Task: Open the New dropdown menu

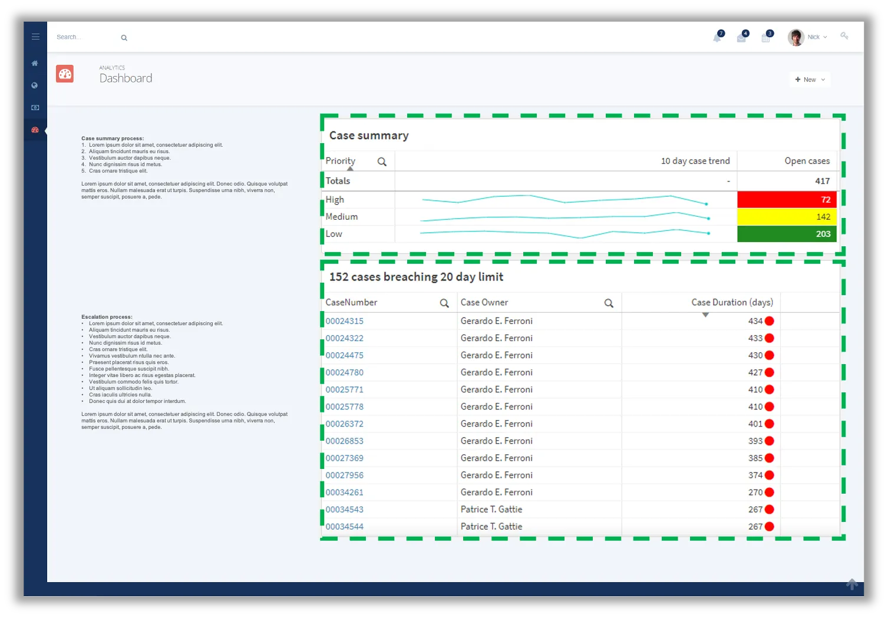Action: click(x=810, y=79)
